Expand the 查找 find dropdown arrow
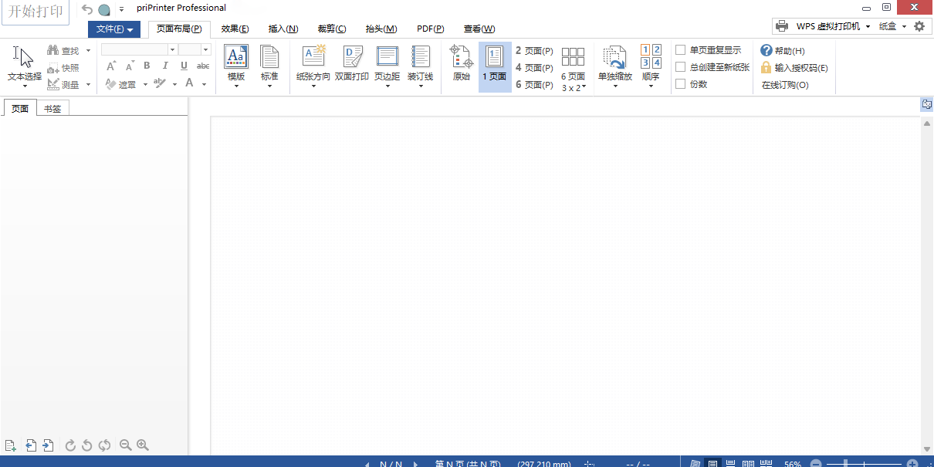 click(88, 50)
